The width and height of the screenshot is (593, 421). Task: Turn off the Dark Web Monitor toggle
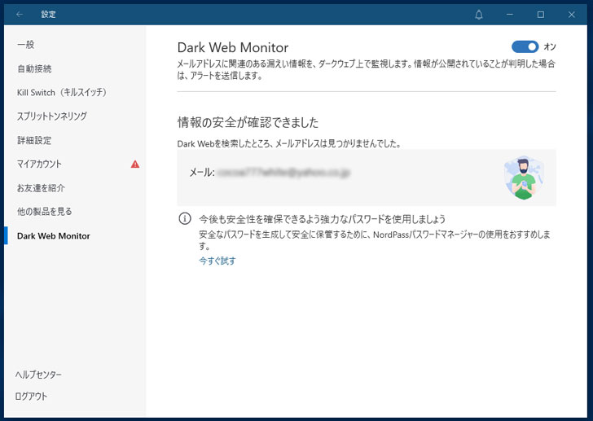pyautogui.click(x=525, y=47)
